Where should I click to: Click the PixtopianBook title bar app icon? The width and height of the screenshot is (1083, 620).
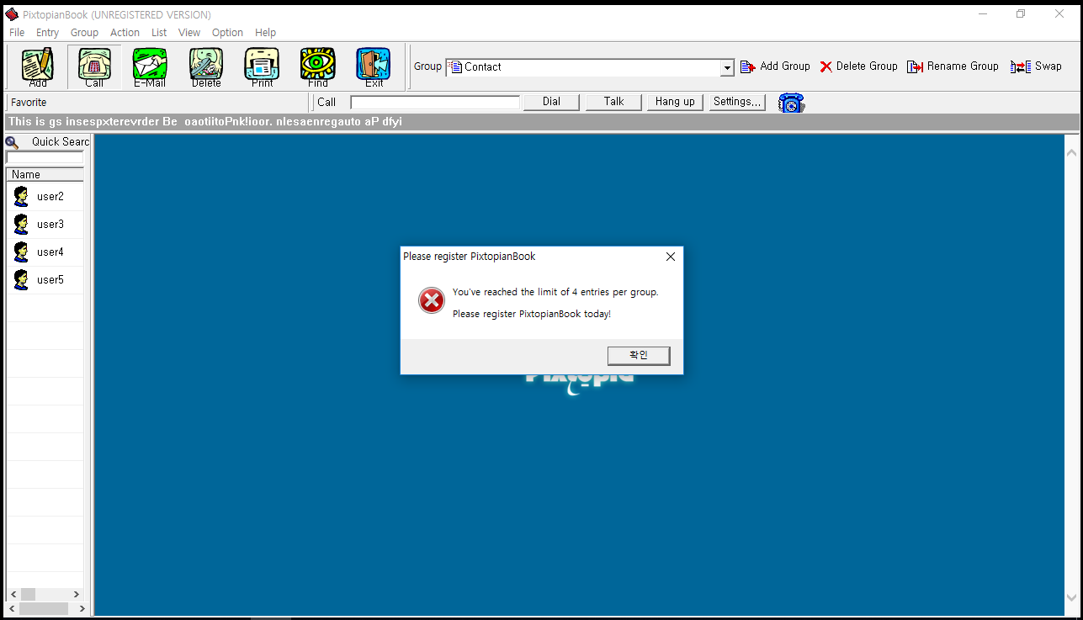click(12, 14)
